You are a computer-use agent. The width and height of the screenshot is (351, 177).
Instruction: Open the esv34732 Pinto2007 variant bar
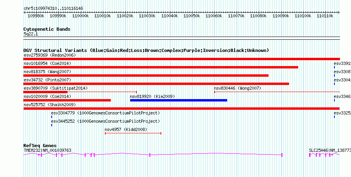[156, 84]
